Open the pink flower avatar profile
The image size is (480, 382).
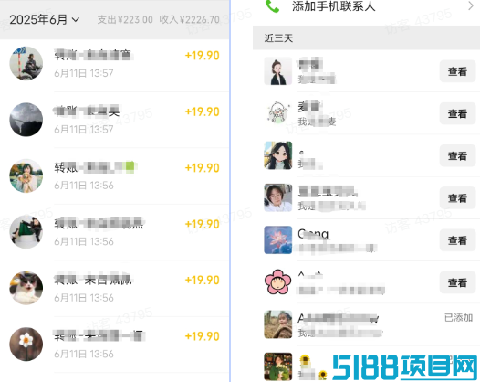pos(278,282)
